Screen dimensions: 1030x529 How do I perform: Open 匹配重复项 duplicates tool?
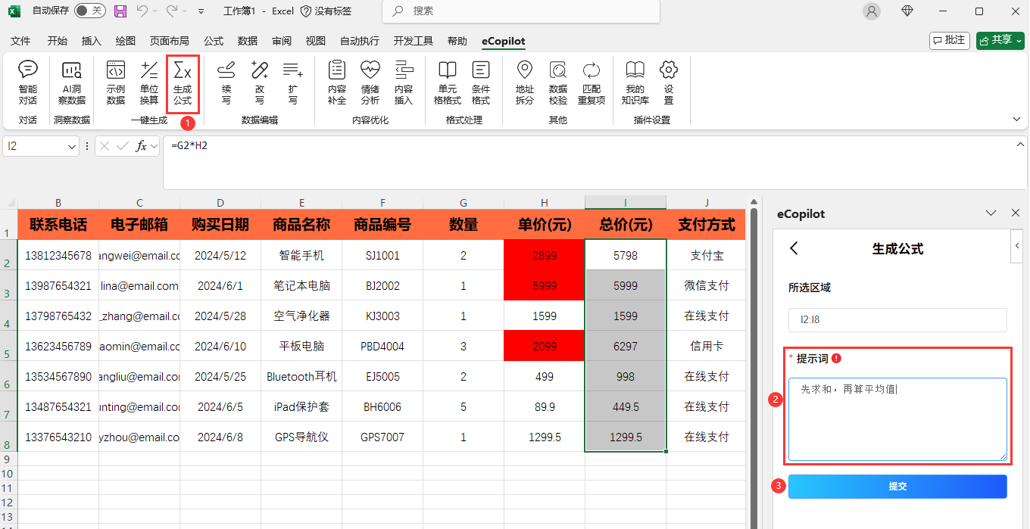pyautogui.click(x=591, y=82)
